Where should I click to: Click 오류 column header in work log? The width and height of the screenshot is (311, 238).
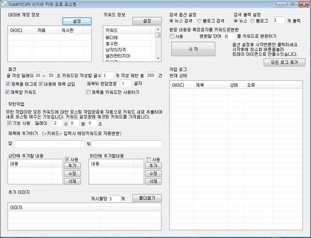pyautogui.click(x=258, y=85)
